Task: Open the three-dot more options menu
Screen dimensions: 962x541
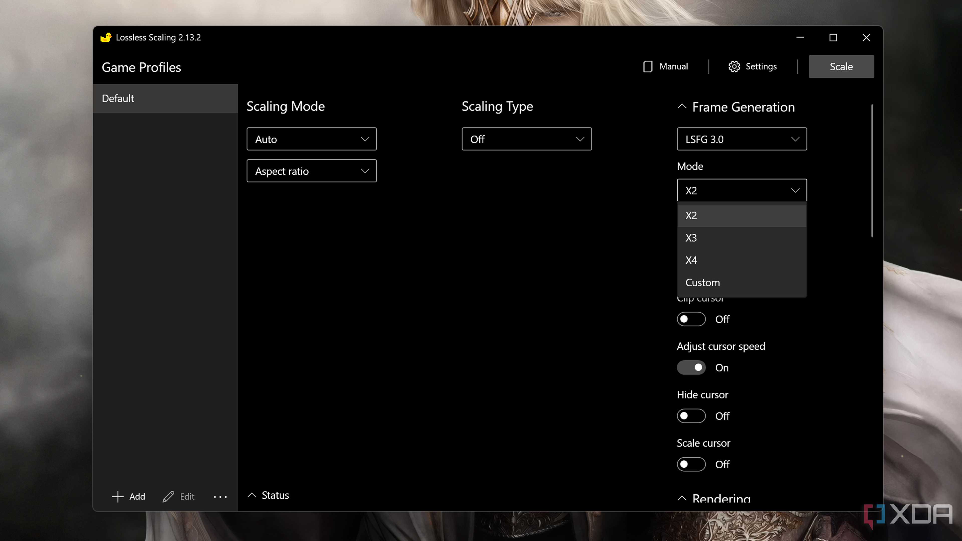Action: (x=220, y=497)
